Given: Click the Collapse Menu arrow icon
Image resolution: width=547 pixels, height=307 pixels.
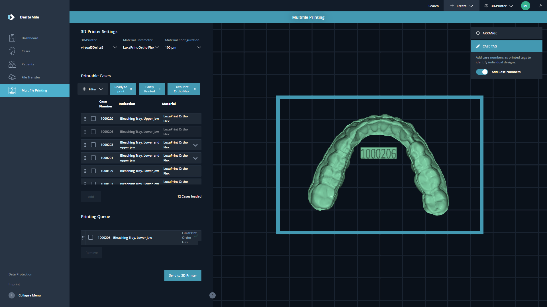Looking at the screenshot, I should click(x=12, y=295).
